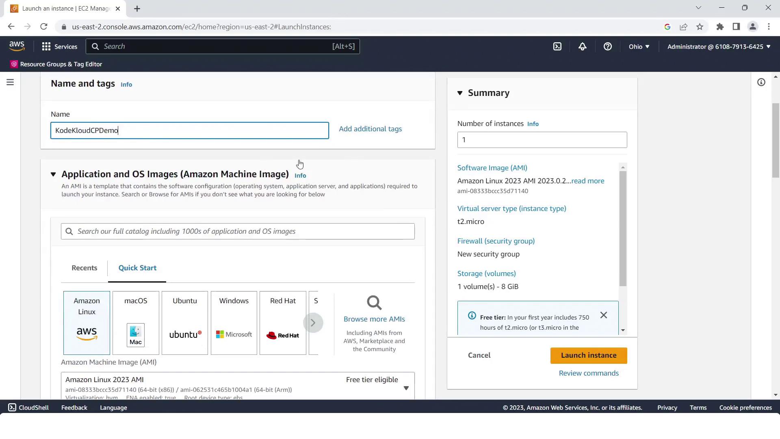The image size is (780, 439).
Task: Select the Red Hat AMI tile
Action: pos(283,323)
